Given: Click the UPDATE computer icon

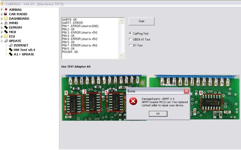Looking at the screenshot, I should click(6, 41).
